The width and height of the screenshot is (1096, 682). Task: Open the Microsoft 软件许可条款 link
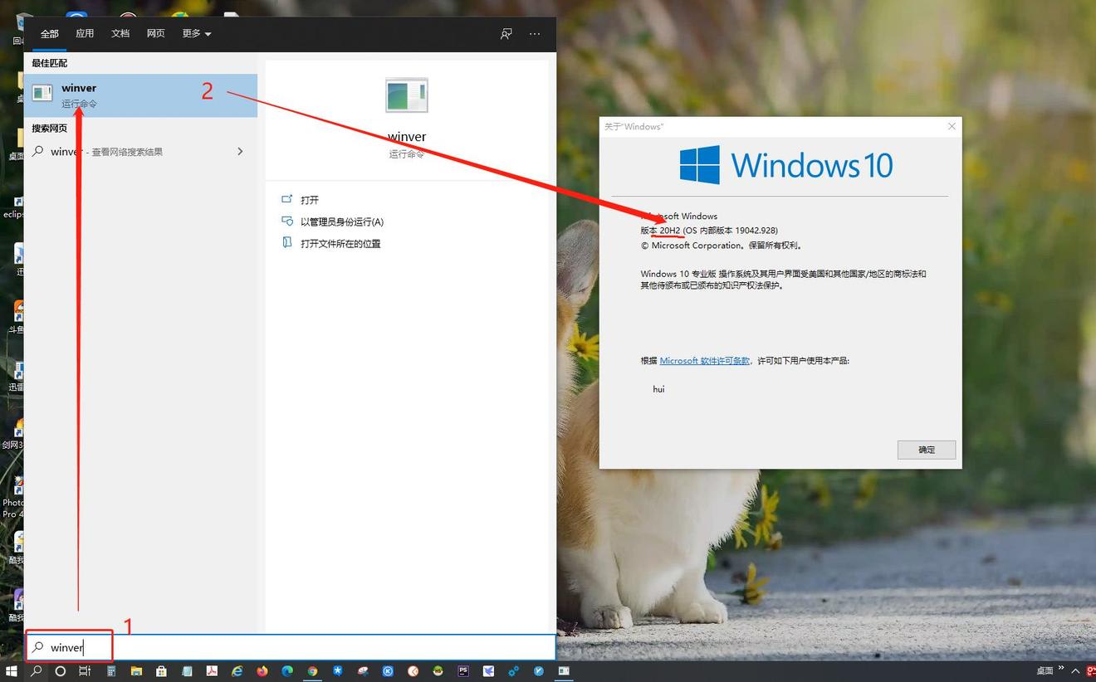pos(704,361)
